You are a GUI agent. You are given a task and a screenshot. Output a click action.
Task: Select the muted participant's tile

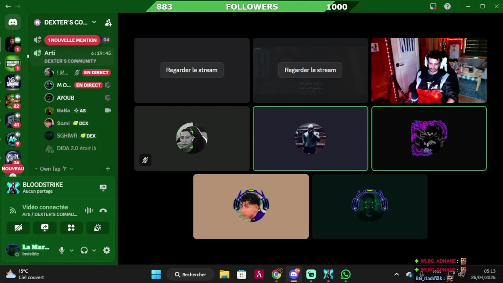click(x=192, y=138)
